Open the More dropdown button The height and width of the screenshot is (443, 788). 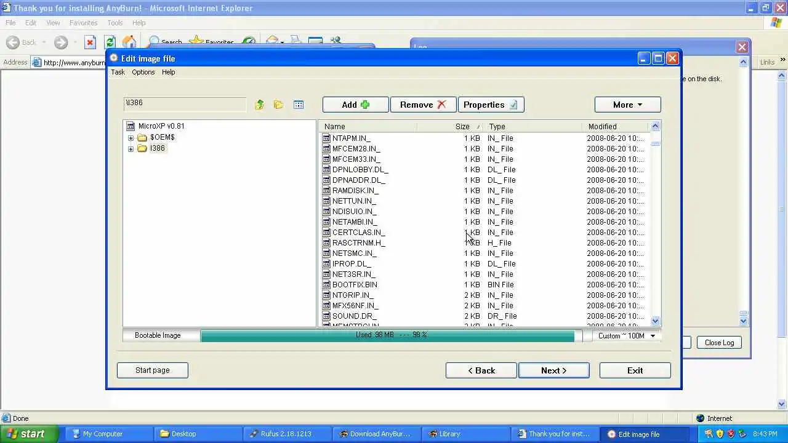pyautogui.click(x=627, y=105)
